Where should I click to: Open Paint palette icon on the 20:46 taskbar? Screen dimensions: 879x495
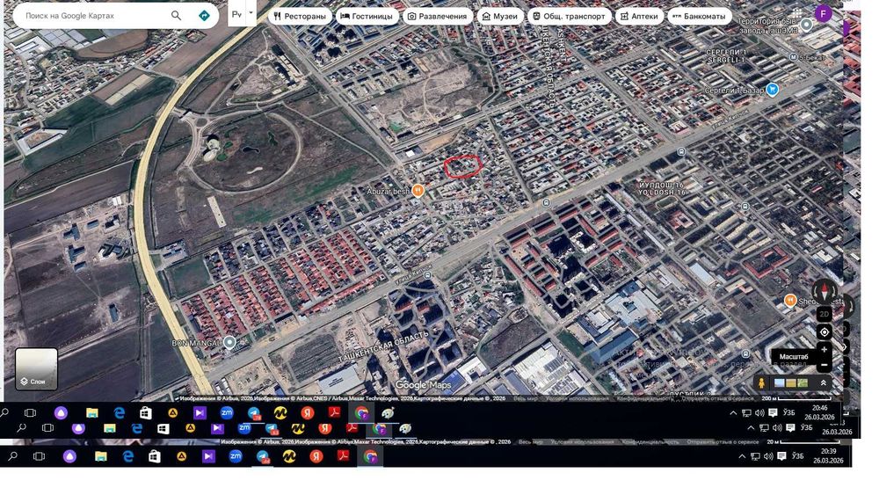388,413
